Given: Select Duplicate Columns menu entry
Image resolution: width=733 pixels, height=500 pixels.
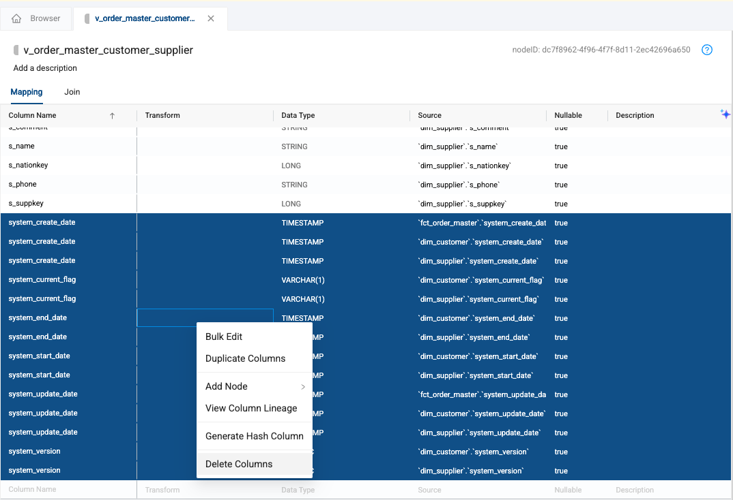Looking at the screenshot, I should (x=246, y=359).
